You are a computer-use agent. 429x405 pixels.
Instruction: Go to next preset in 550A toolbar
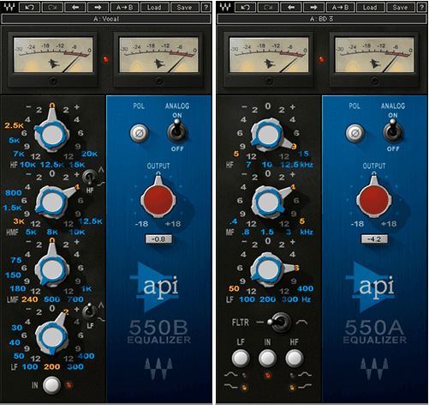click(314, 7)
